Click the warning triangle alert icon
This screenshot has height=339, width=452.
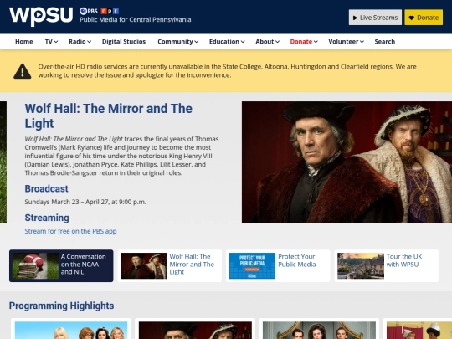[x=23, y=71]
